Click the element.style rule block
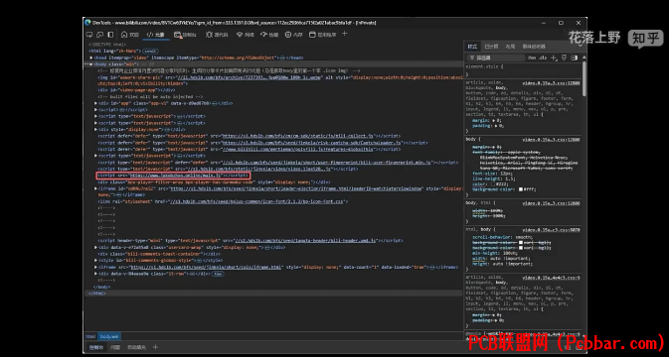 pyautogui.click(x=523, y=69)
